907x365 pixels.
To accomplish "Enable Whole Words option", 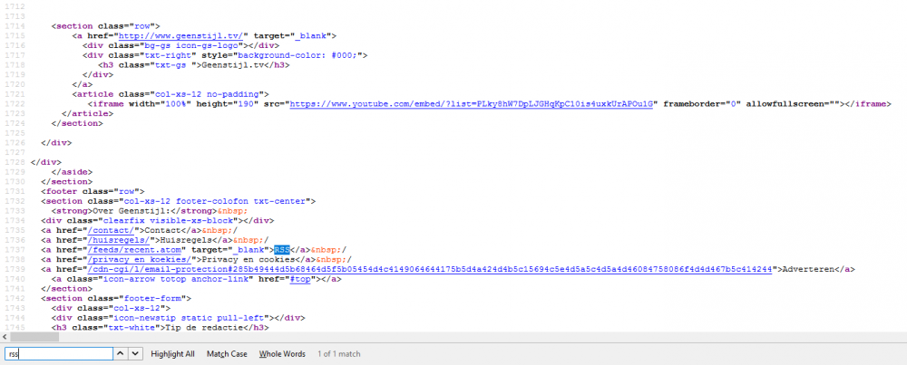I will click(x=282, y=354).
